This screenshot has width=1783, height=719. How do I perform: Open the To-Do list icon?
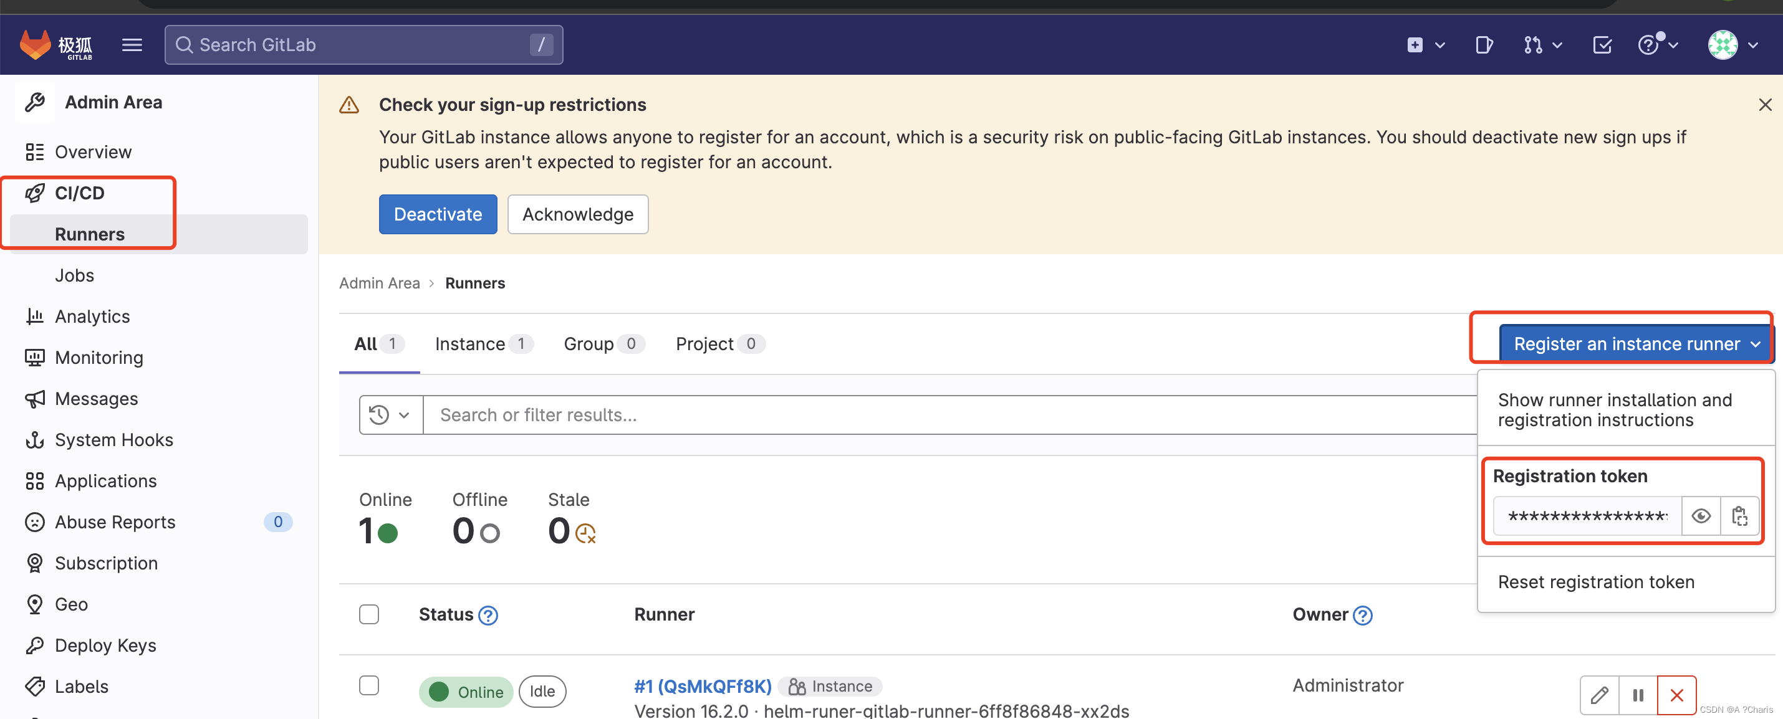(1602, 45)
